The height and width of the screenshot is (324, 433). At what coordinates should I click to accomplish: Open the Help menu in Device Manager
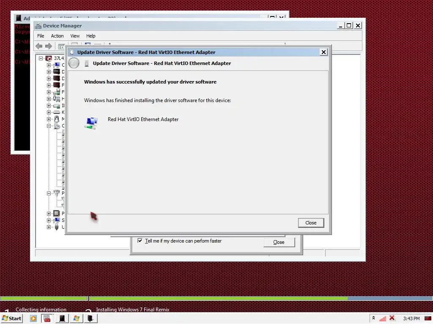[x=90, y=36]
